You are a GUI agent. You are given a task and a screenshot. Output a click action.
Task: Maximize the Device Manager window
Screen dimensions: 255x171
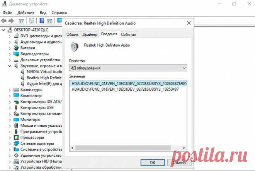click(x=234, y=4)
